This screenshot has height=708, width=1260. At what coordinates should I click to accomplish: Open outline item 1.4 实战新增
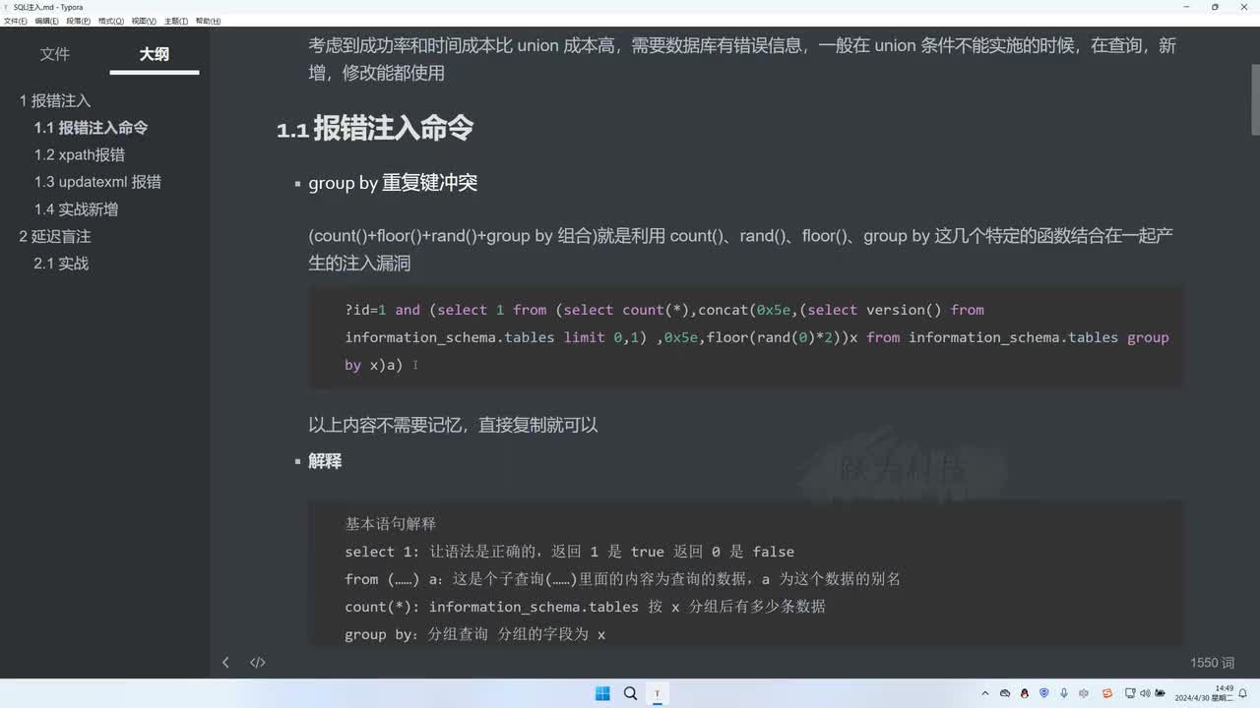pos(76,209)
